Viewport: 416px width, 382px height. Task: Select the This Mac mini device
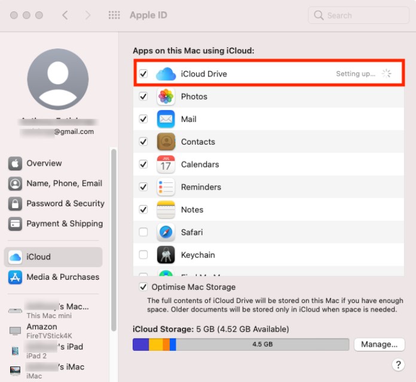(53, 311)
